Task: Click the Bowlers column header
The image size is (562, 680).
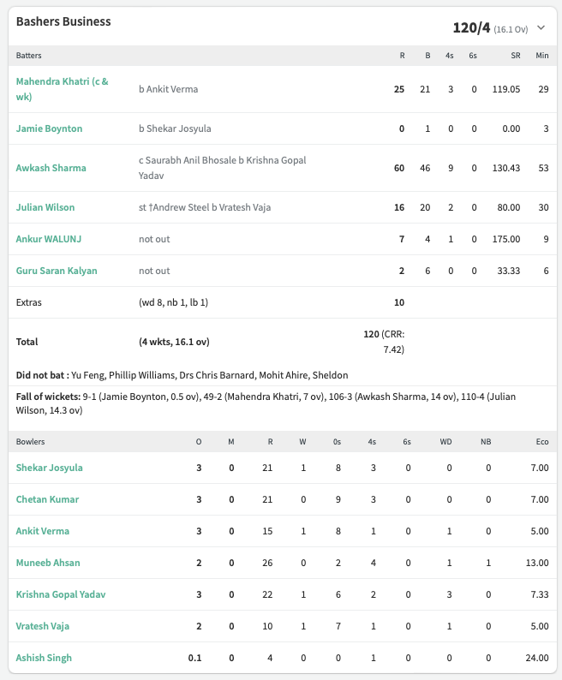Action: pyautogui.click(x=30, y=441)
